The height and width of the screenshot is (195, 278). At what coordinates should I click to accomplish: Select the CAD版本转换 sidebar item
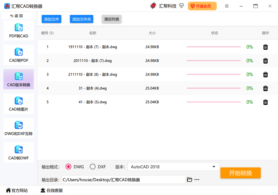[18, 79]
